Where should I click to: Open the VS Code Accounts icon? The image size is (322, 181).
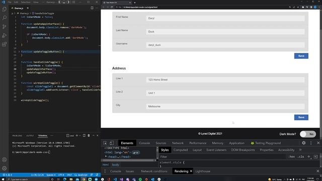coord(4,159)
